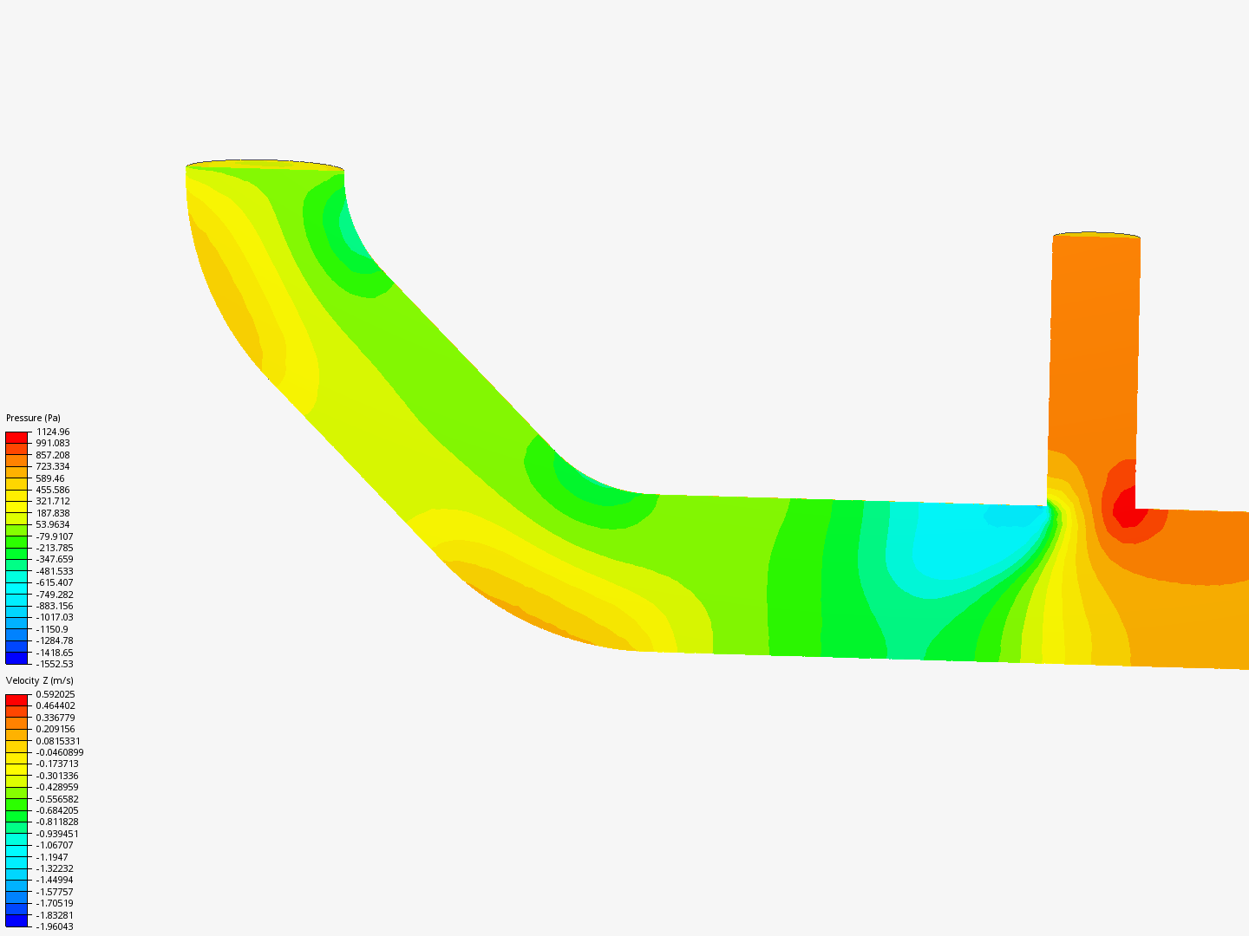Click the Velocity Z value -0.428959
Screen dimensions: 1249x936
pyautogui.click(x=57, y=787)
